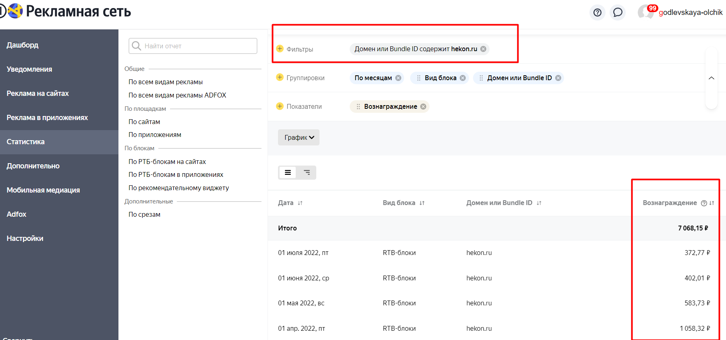The height and width of the screenshot is (340, 726).
Task: Click the Найти отчет search field
Action: click(197, 46)
